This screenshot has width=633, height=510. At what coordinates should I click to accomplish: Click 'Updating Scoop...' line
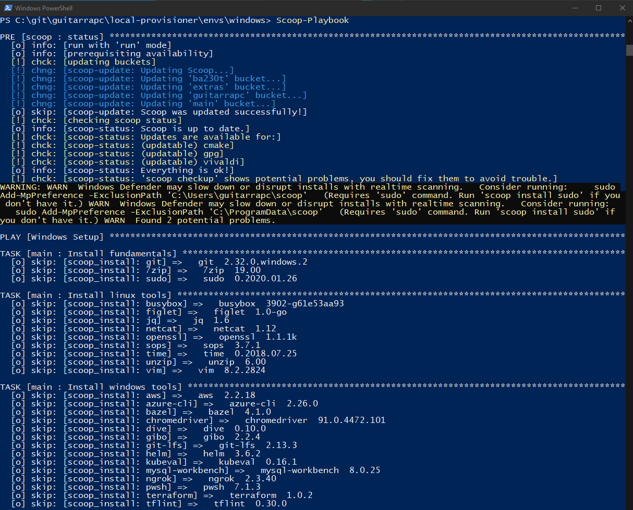coord(123,70)
